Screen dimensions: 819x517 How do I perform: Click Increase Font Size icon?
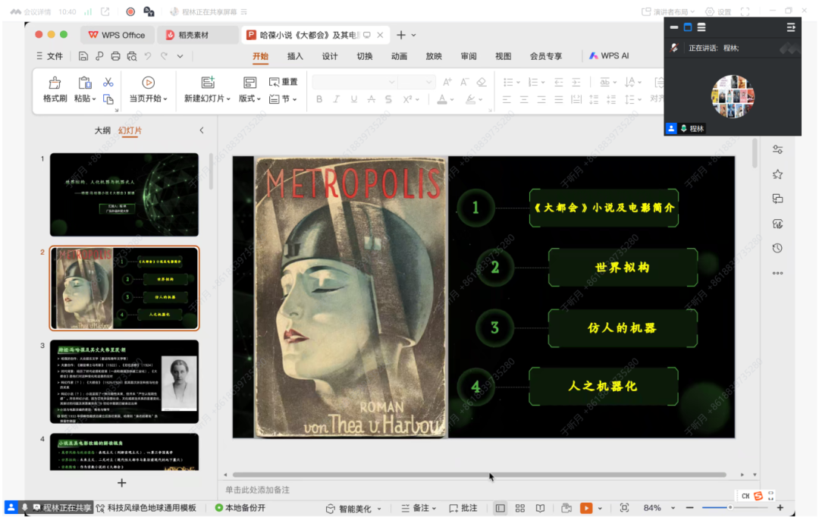click(447, 82)
